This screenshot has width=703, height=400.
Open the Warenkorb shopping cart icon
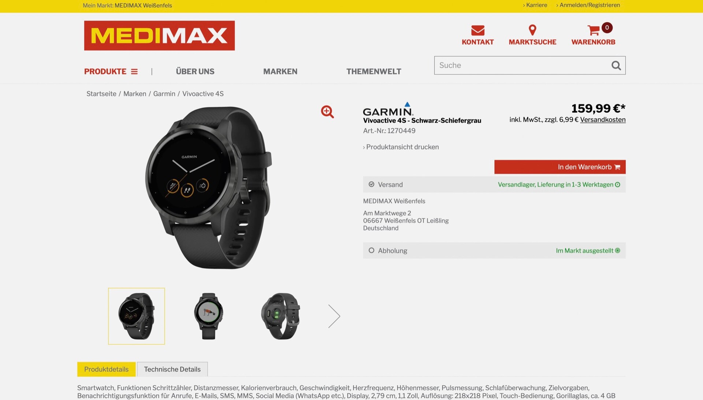(x=593, y=30)
